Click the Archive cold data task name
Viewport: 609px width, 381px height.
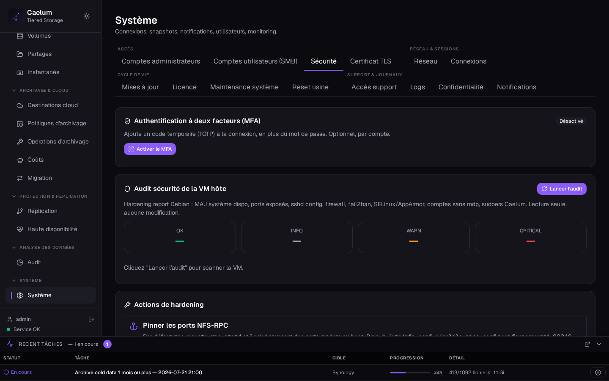click(x=138, y=373)
